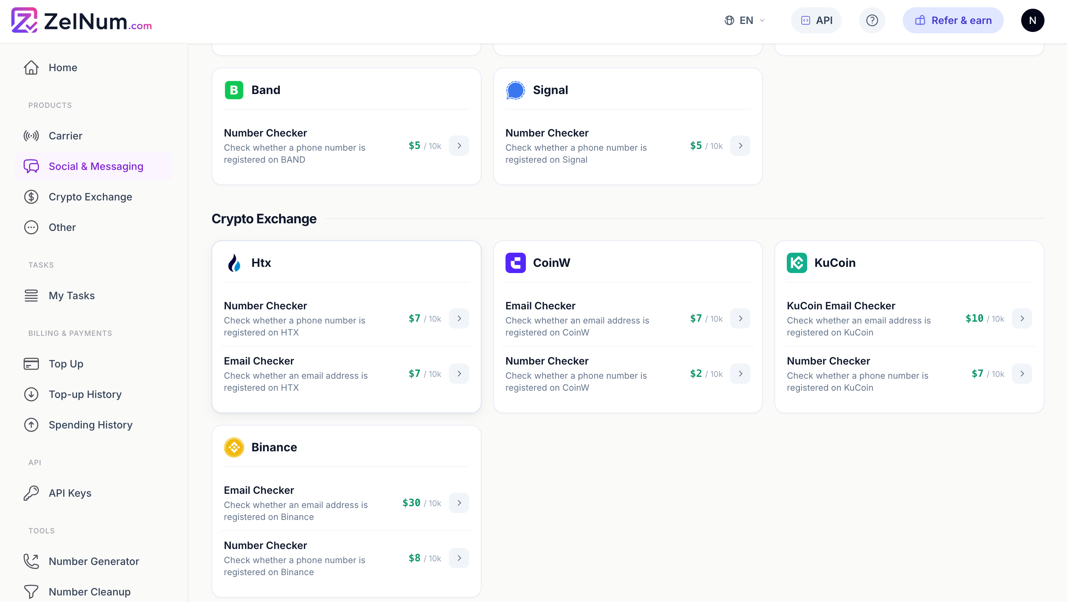Open Binance Email Checker arrow
Image resolution: width=1067 pixels, height=602 pixels.
point(459,503)
